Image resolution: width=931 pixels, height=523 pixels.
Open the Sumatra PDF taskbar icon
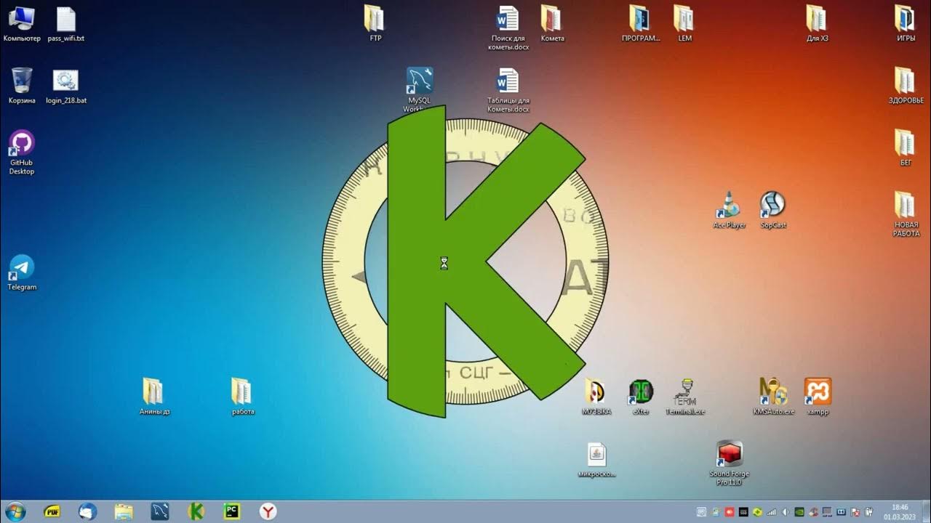pos(52,511)
